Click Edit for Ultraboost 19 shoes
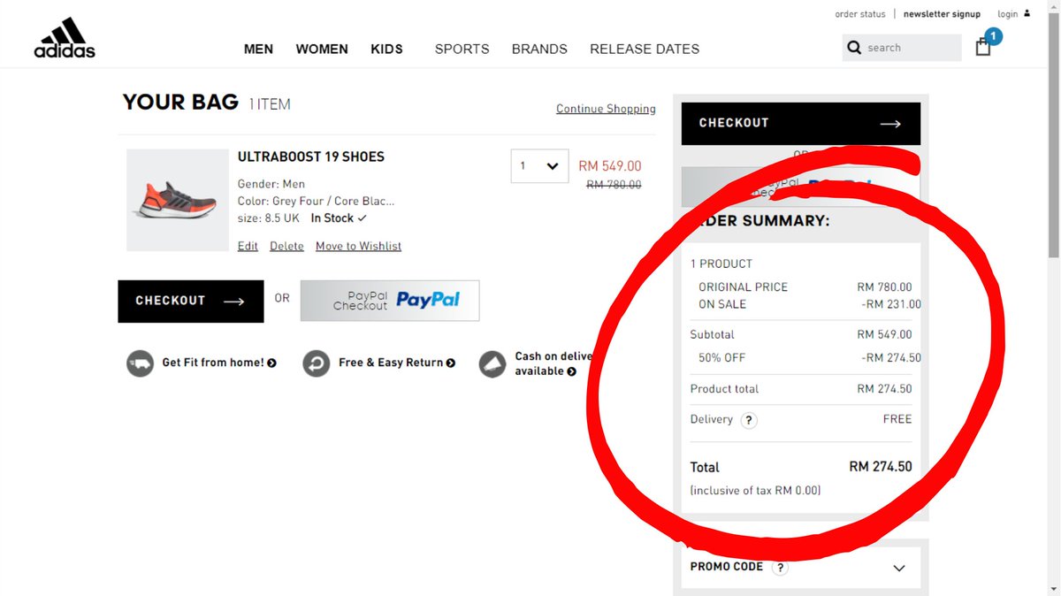Screen dimensions: 1061x596 pyautogui.click(x=248, y=246)
